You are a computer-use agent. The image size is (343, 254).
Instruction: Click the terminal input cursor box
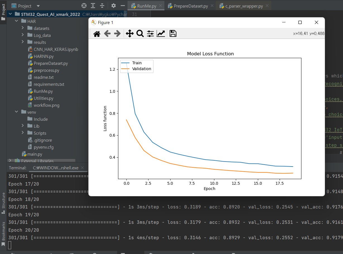[10, 245]
